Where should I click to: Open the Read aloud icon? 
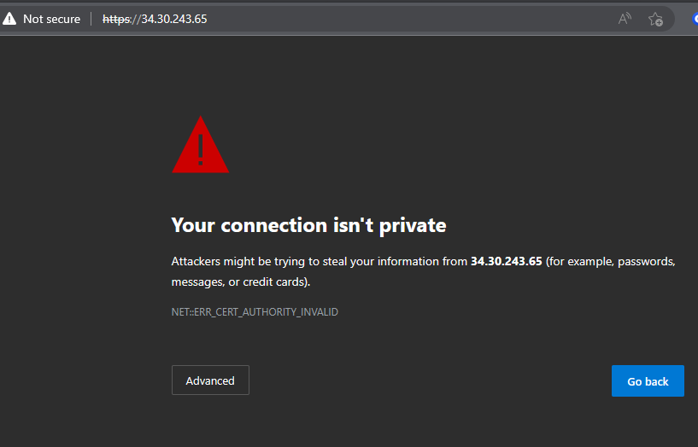[625, 19]
